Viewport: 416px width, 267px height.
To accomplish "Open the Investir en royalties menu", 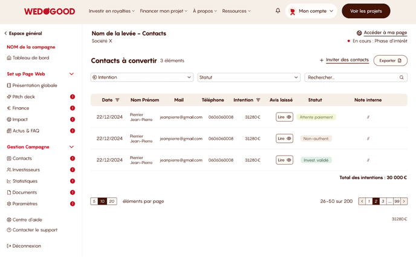I will point(111,11).
